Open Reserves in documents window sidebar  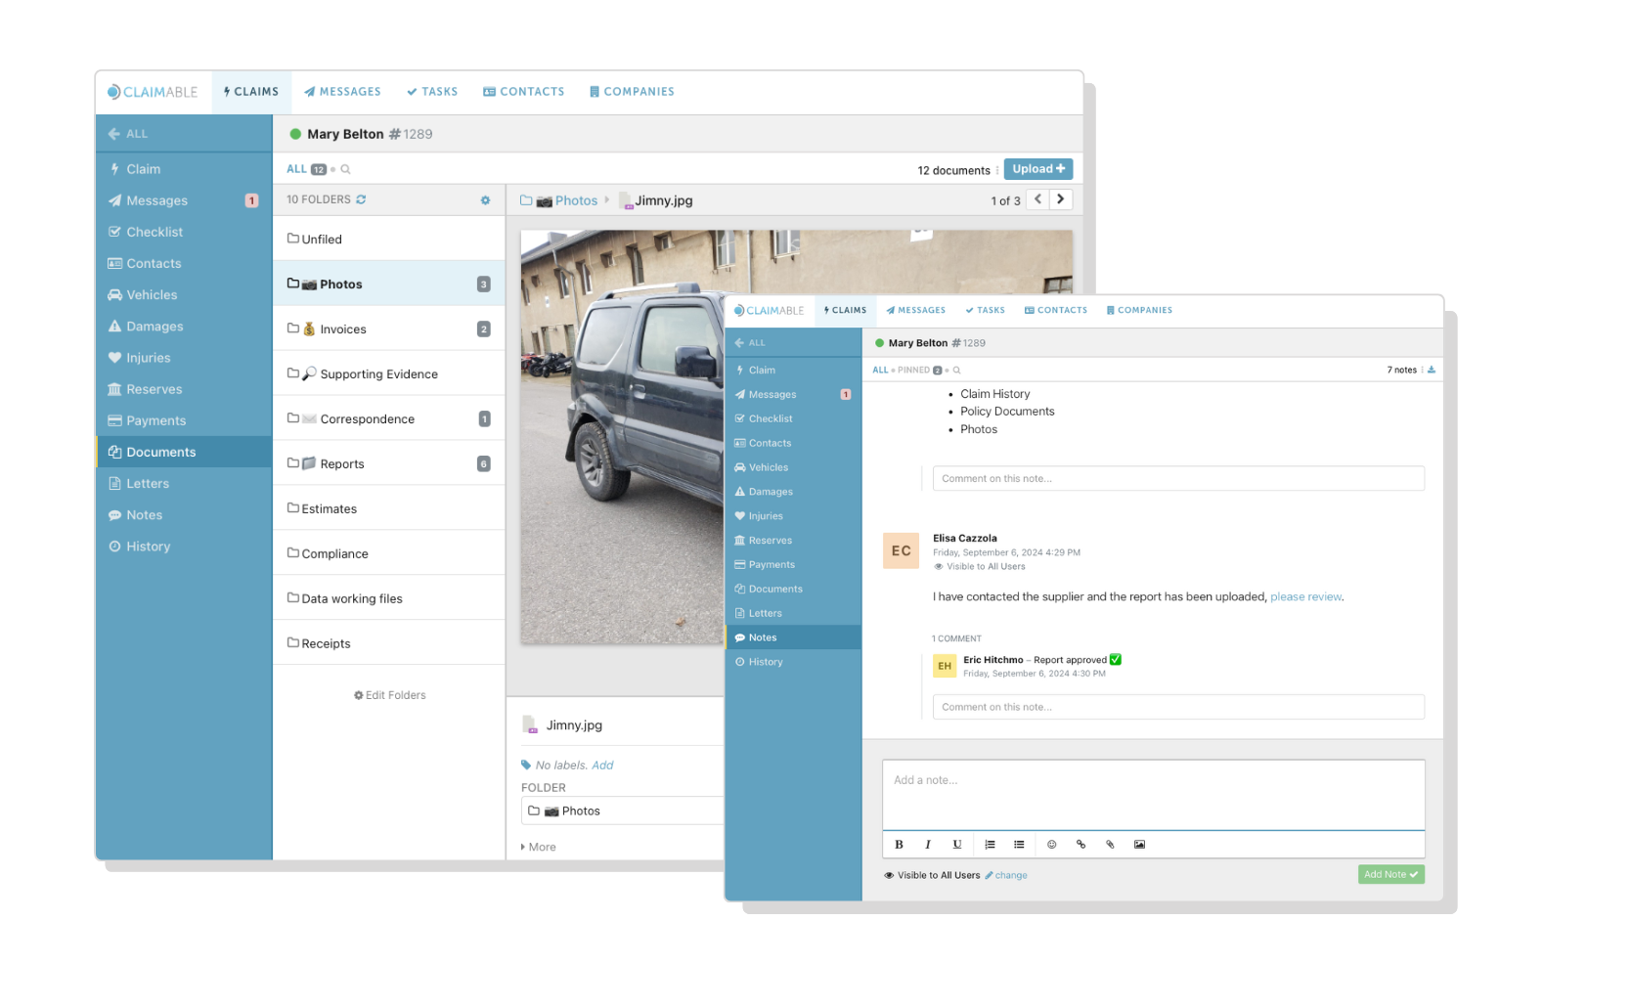point(184,389)
